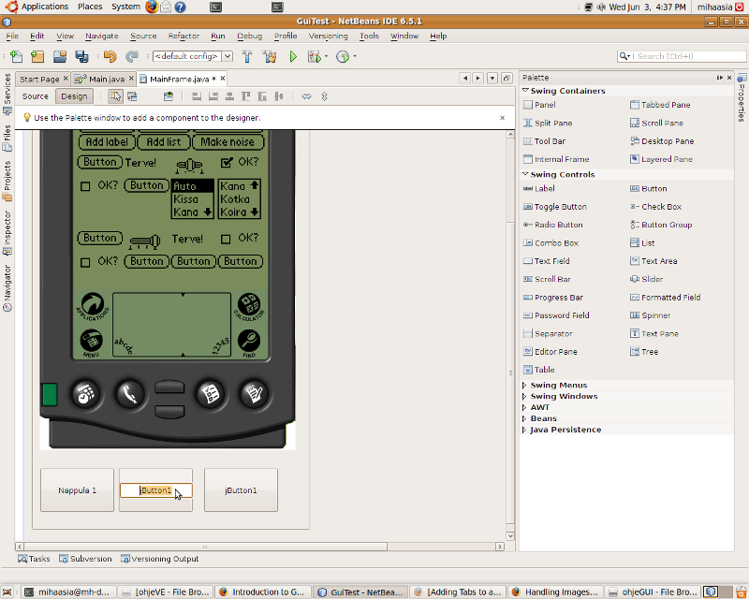Click the slider left of the lower Terve! label

pyautogui.click(x=145, y=241)
